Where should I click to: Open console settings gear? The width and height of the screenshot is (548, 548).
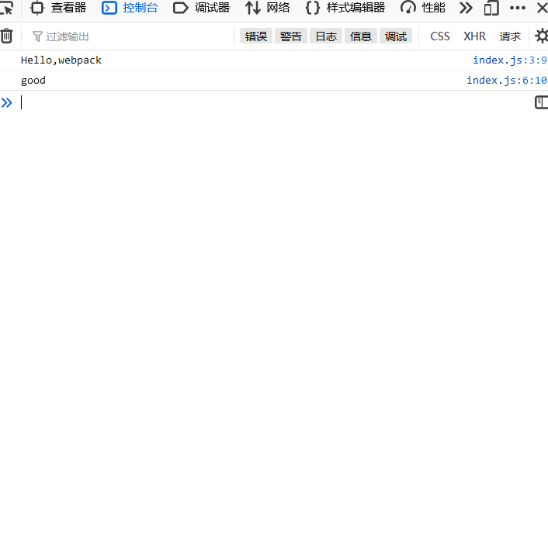[541, 36]
